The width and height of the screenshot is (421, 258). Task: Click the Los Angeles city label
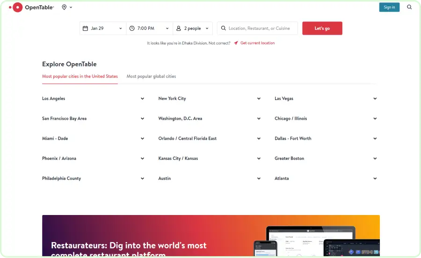[53, 99]
